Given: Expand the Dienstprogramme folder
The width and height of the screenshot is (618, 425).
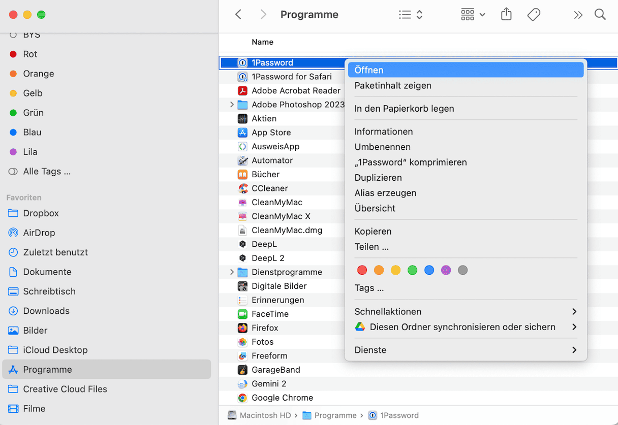Looking at the screenshot, I should pyautogui.click(x=232, y=272).
